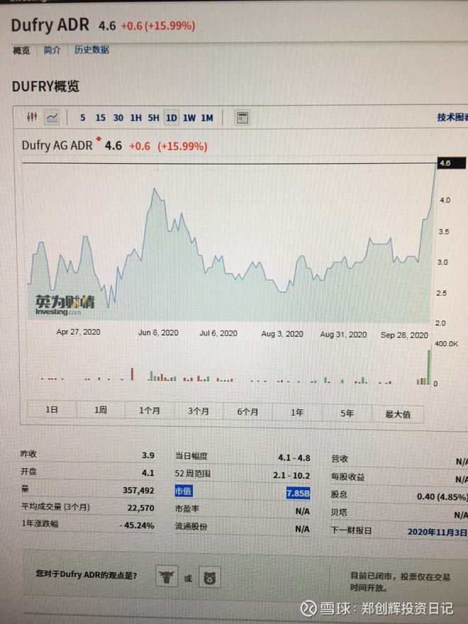Vote bullish with the bull icon
Image resolution: width=468 pixels, height=624 pixels.
tap(167, 576)
